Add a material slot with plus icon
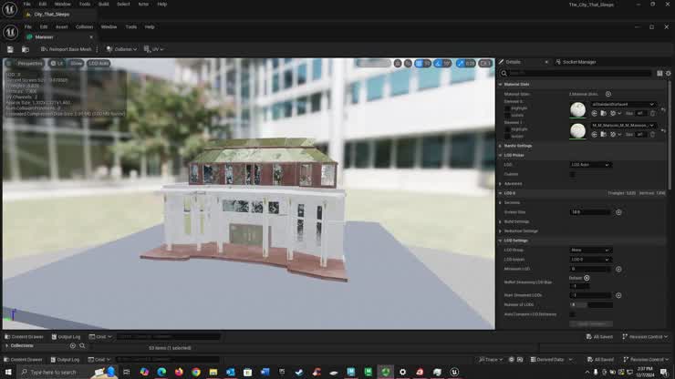Image resolution: width=675 pixels, height=379 pixels. 608,94
